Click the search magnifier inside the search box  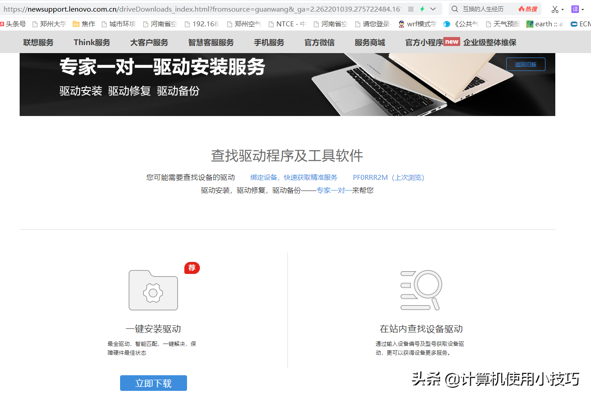click(454, 9)
